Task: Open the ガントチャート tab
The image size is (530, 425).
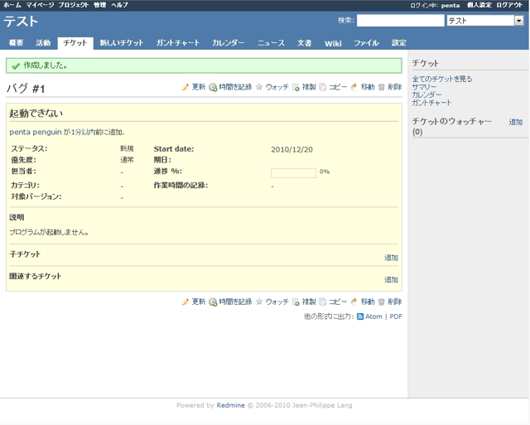Action: (178, 43)
